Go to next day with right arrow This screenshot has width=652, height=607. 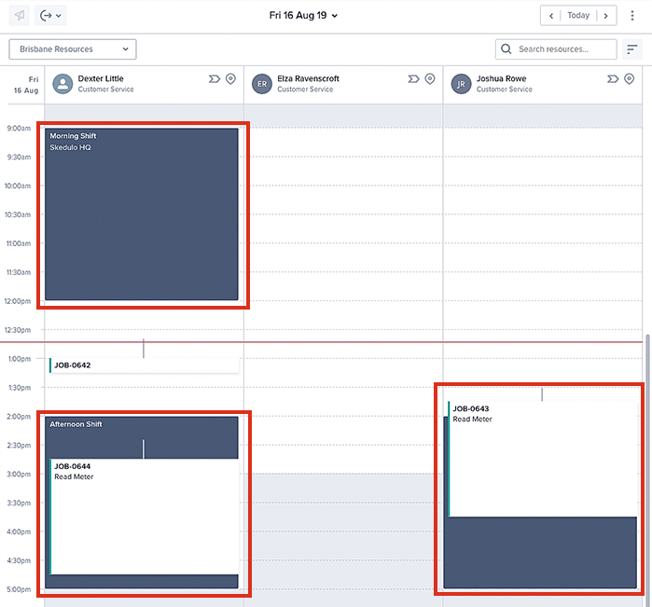[605, 15]
